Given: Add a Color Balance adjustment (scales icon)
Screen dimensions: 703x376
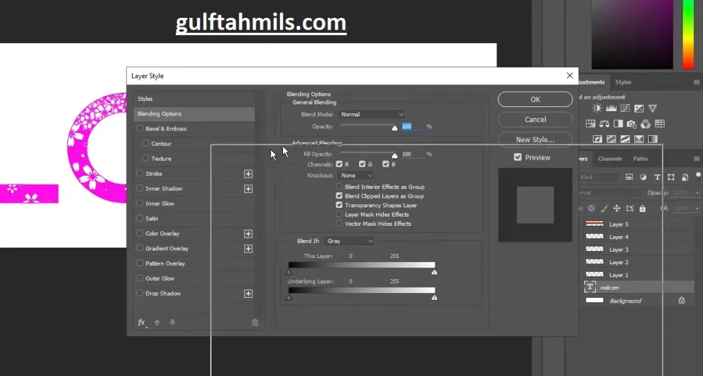Looking at the screenshot, I should tap(604, 124).
